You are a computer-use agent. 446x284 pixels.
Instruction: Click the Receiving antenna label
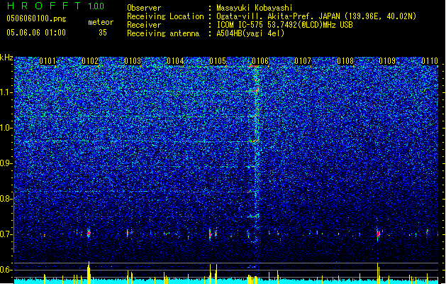[163, 33]
